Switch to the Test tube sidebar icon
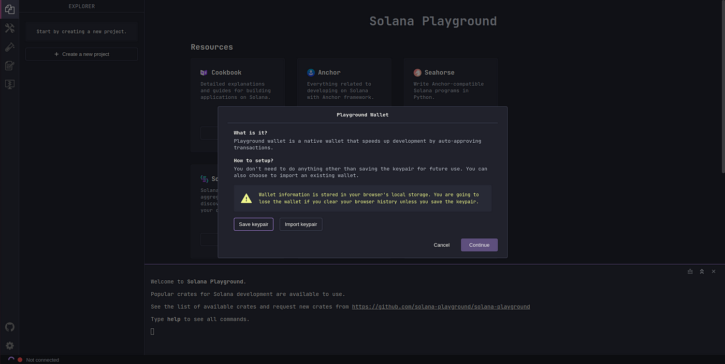This screenshot has width=725, height=364. click(x=9, y=47)
